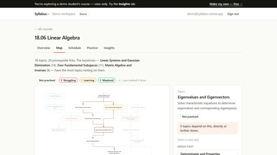Toggle the Struggling legend filter
Image resolution: width=277 pixels, height=155 pixels.
(68, 80)
